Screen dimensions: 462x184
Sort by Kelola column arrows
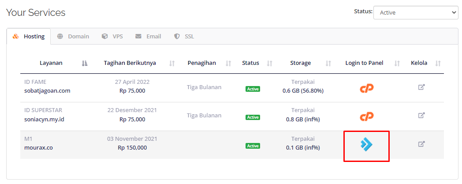438,63
